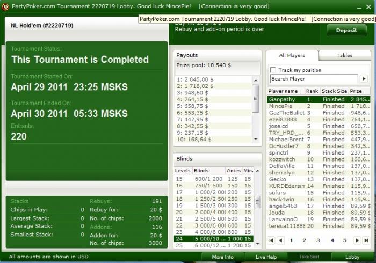Close the tournament lobby window
Image resolution: width=376 pixels, height=263 pixels.
[369, 7]
